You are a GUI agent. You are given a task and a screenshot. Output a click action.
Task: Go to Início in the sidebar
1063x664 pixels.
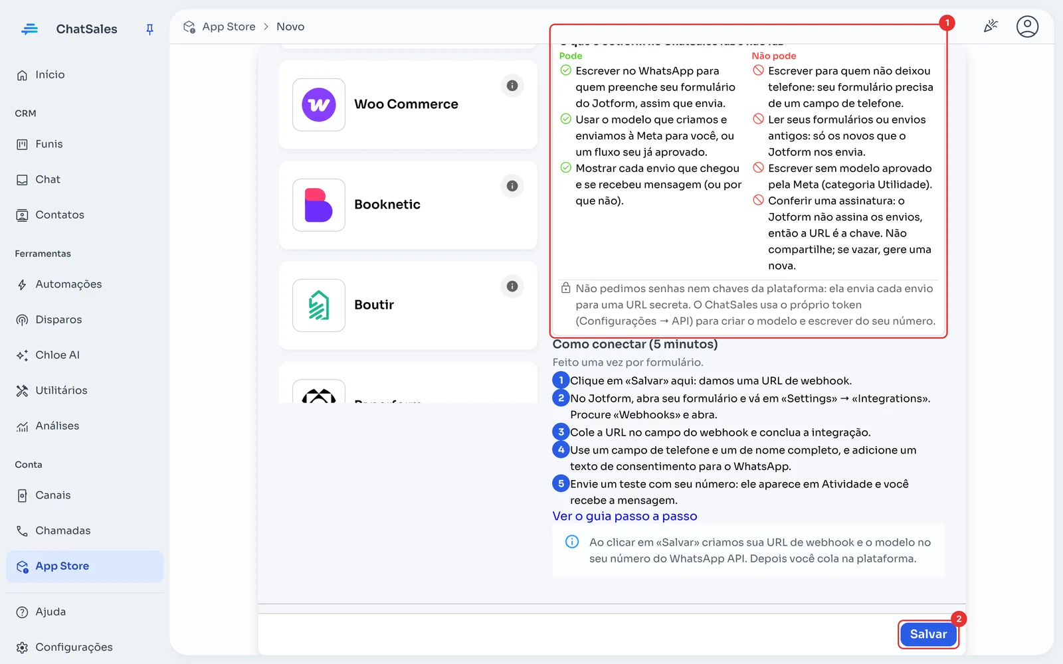[85, 75]
